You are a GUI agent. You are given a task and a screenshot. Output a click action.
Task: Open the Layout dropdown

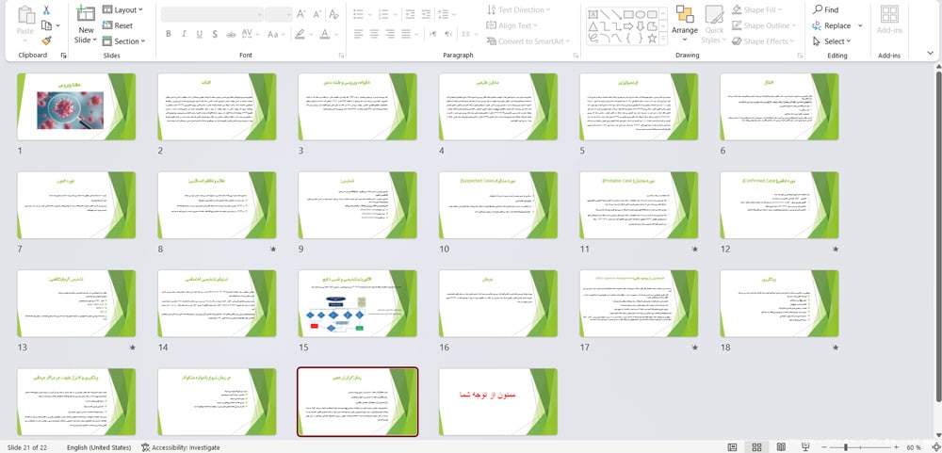pos(122,9)
